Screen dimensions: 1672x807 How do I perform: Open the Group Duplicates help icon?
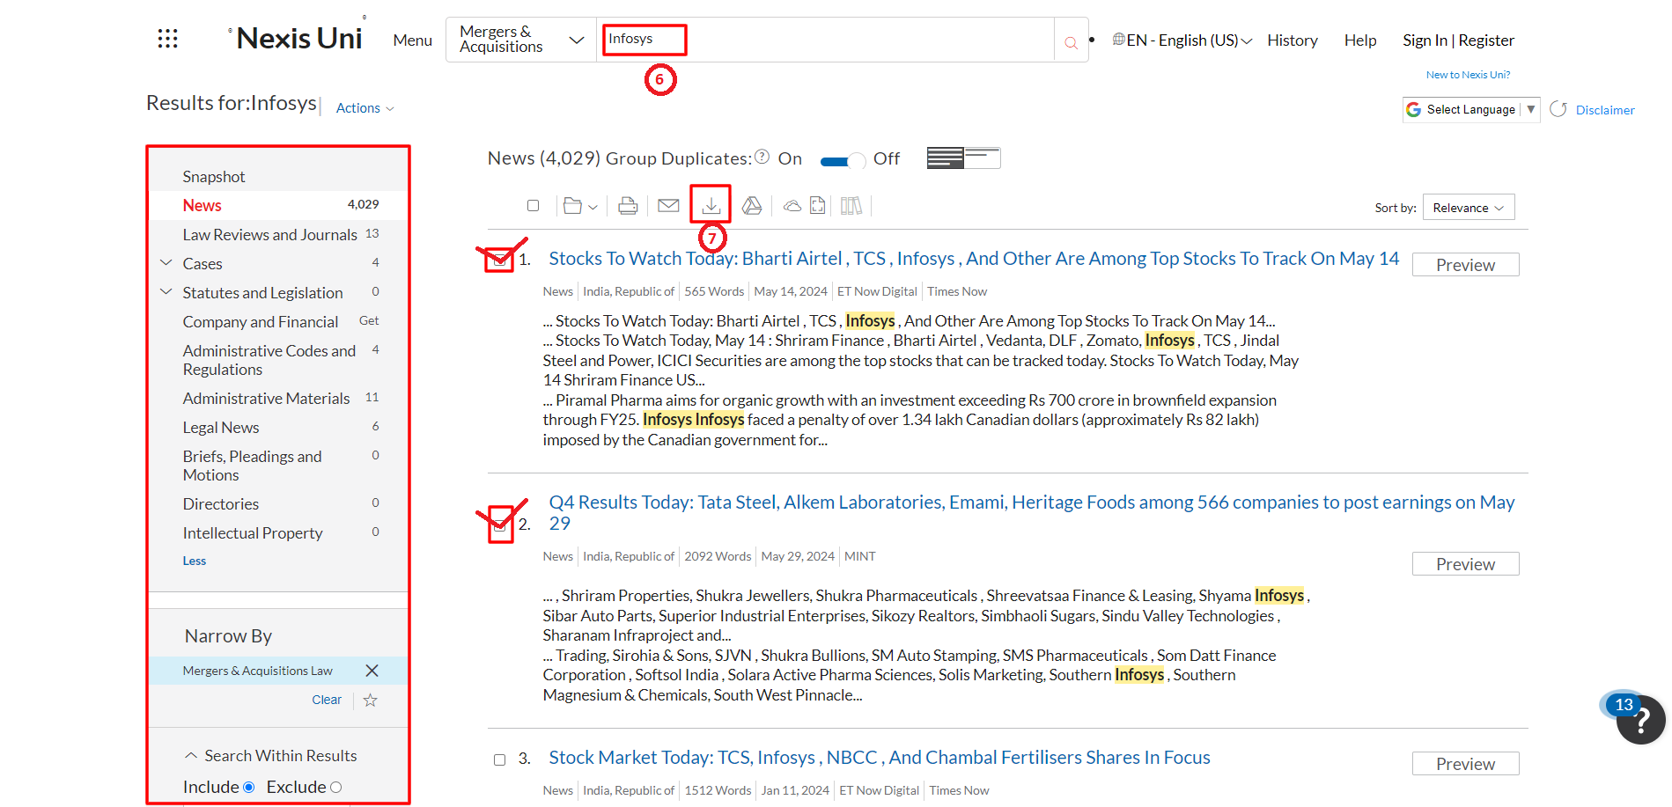tap(762, 157)
